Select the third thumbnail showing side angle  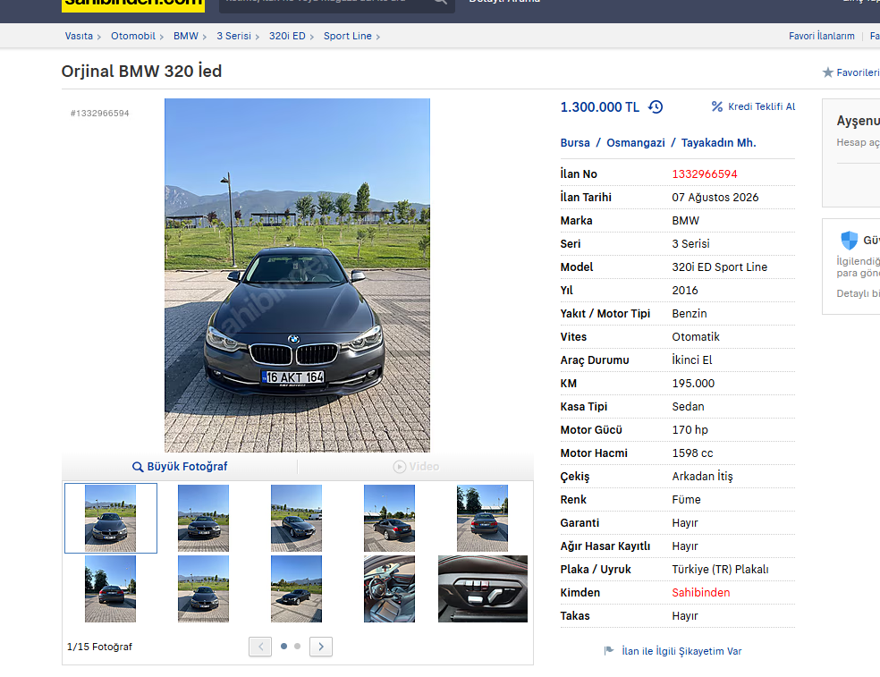coord(296,518)
